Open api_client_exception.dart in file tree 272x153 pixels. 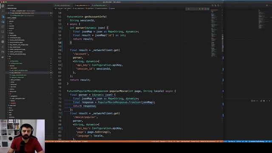[x=20, y=71]
